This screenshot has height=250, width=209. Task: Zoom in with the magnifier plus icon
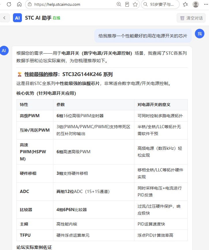119,4
